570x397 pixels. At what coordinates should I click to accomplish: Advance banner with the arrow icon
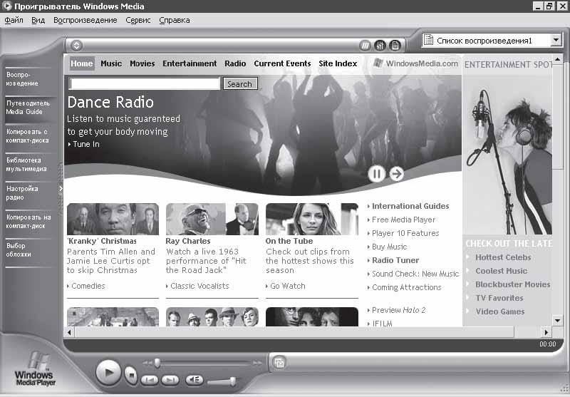[397, 174]
